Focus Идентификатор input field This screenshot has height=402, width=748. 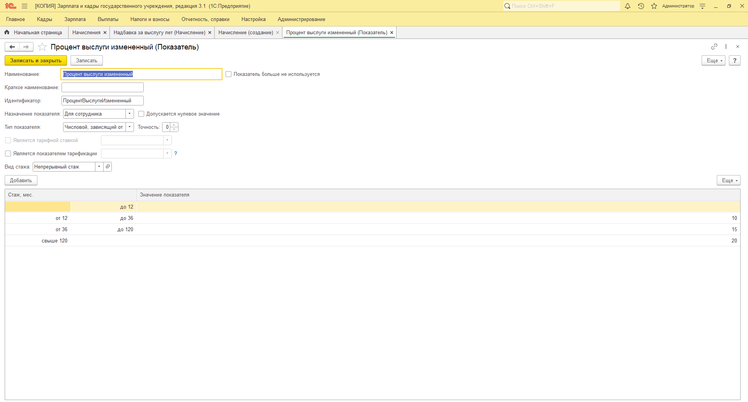point(103,101)
